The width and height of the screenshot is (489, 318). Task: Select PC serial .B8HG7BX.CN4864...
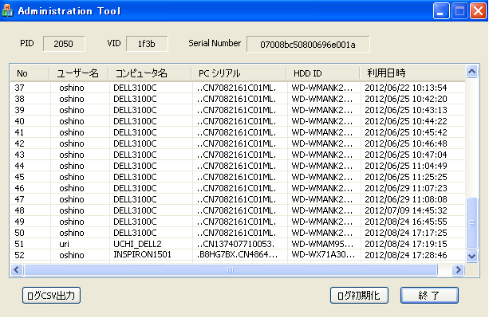[x=238, y=255]
